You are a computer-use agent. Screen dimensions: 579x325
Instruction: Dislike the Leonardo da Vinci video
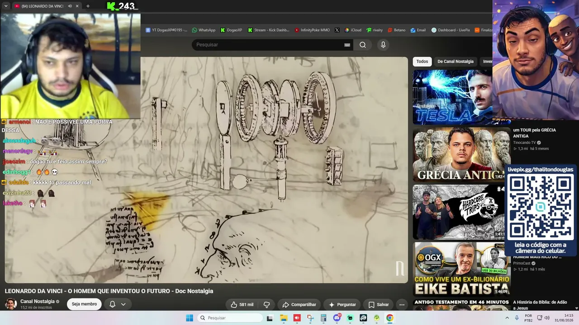point(267,305)
